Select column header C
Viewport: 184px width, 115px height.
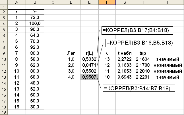click(x=53, y=2)
